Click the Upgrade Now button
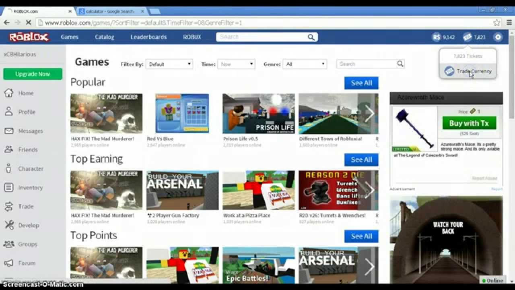This screenshot has width=515, height=290. (x=33, y=74)
